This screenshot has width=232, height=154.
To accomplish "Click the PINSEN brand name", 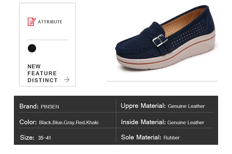I will pos(50,107).
